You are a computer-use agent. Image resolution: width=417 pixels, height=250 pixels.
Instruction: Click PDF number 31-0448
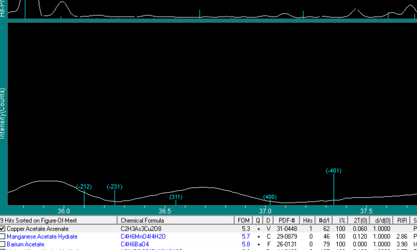point(287,229)
